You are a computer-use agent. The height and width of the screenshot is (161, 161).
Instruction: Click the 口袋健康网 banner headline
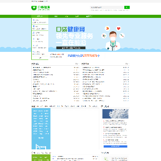click(70, 30)
